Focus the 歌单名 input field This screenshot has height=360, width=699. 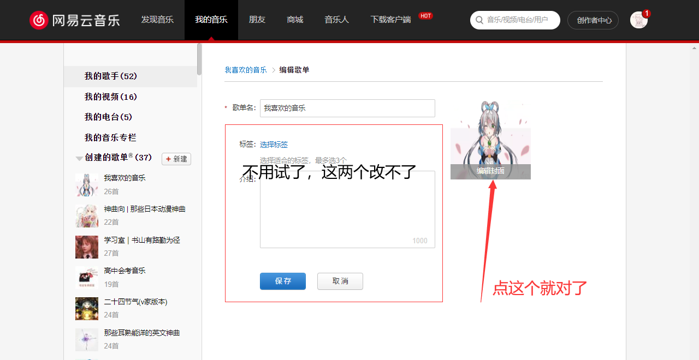coord(347,108)
